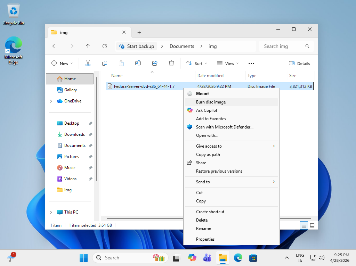356x266 pixels.
Task: Click the Search img input field
Action: tap(282, 46)
